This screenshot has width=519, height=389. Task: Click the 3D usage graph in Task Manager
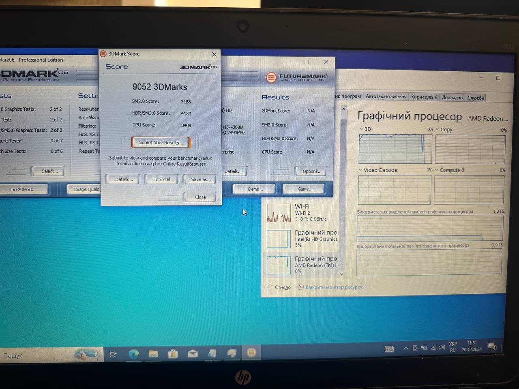pos(395,149)
